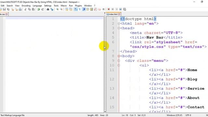This screenshot has height=117, width=208.
Task: Collapse the div menu fold on line 9
Action: click(119, 61)
